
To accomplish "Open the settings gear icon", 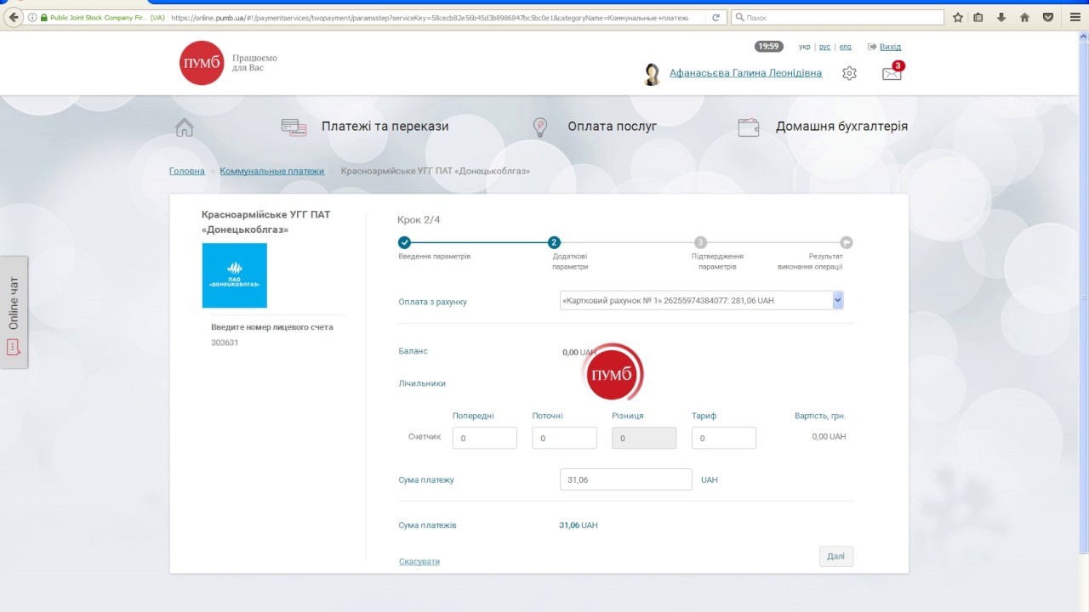I will click(x=849, y=73).
